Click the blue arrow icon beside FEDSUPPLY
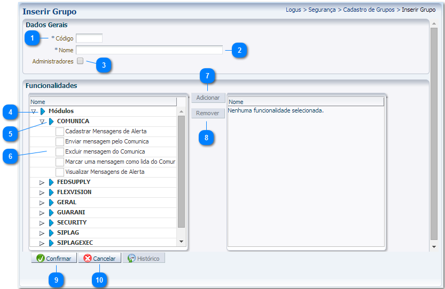The width and height of the screenshot is (445, 289). tap(52, 182)
